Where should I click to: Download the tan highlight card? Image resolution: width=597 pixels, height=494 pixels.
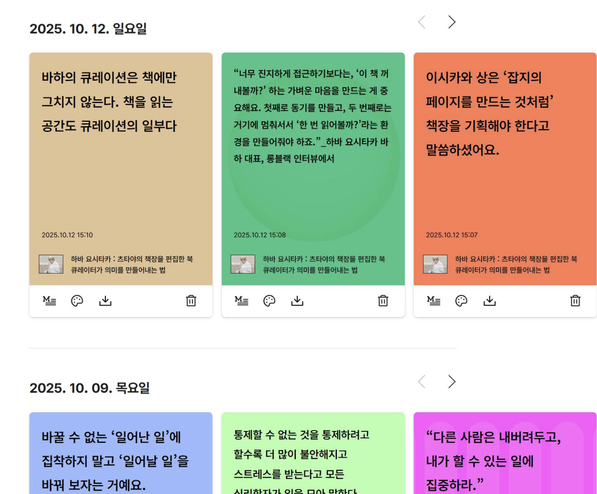pyautogui.click(x=105, y=301)
